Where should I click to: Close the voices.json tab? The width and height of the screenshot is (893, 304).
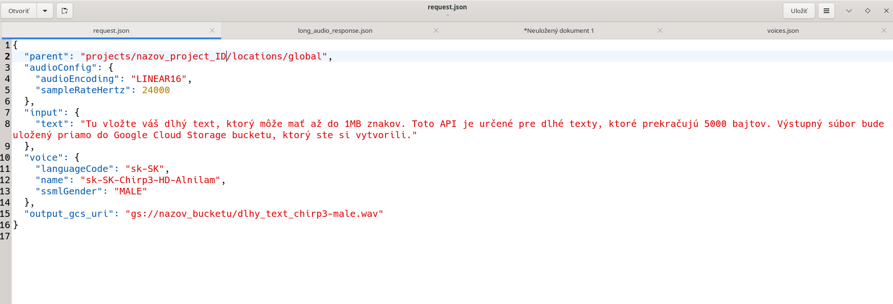[x=884, y=30]
